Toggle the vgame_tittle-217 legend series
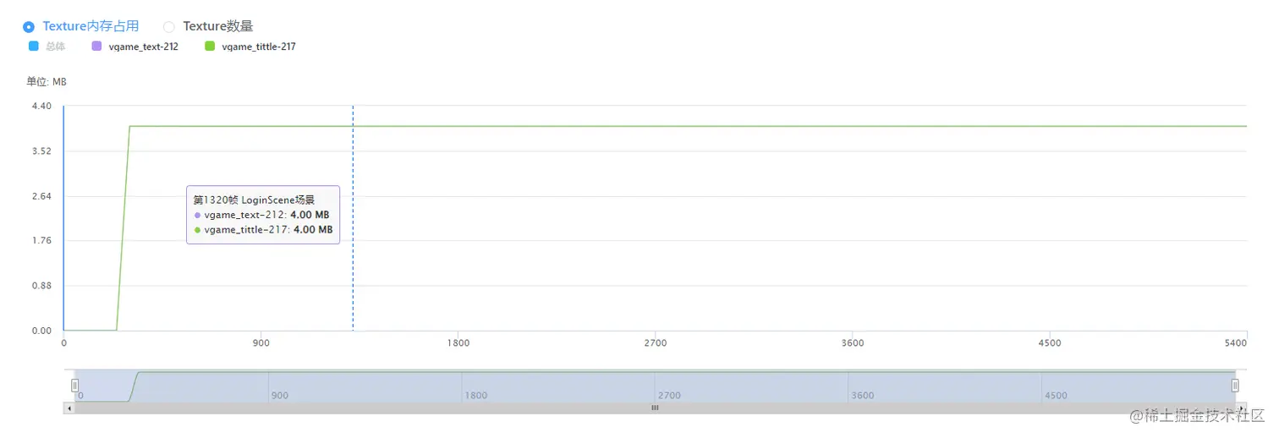 (250, 47)
